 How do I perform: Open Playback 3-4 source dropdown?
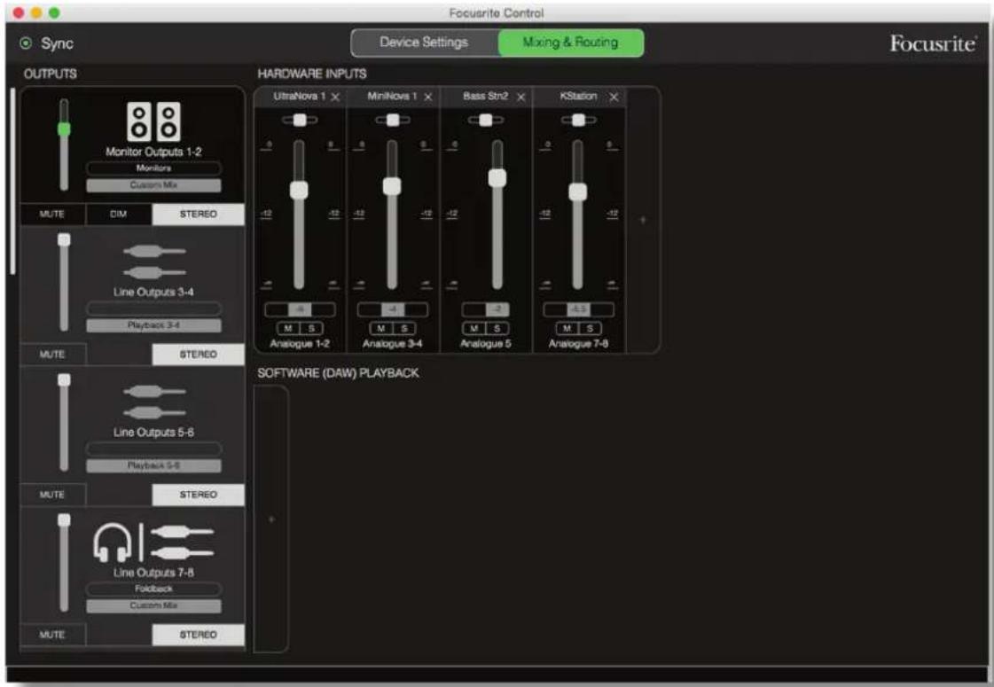point(154,325)
